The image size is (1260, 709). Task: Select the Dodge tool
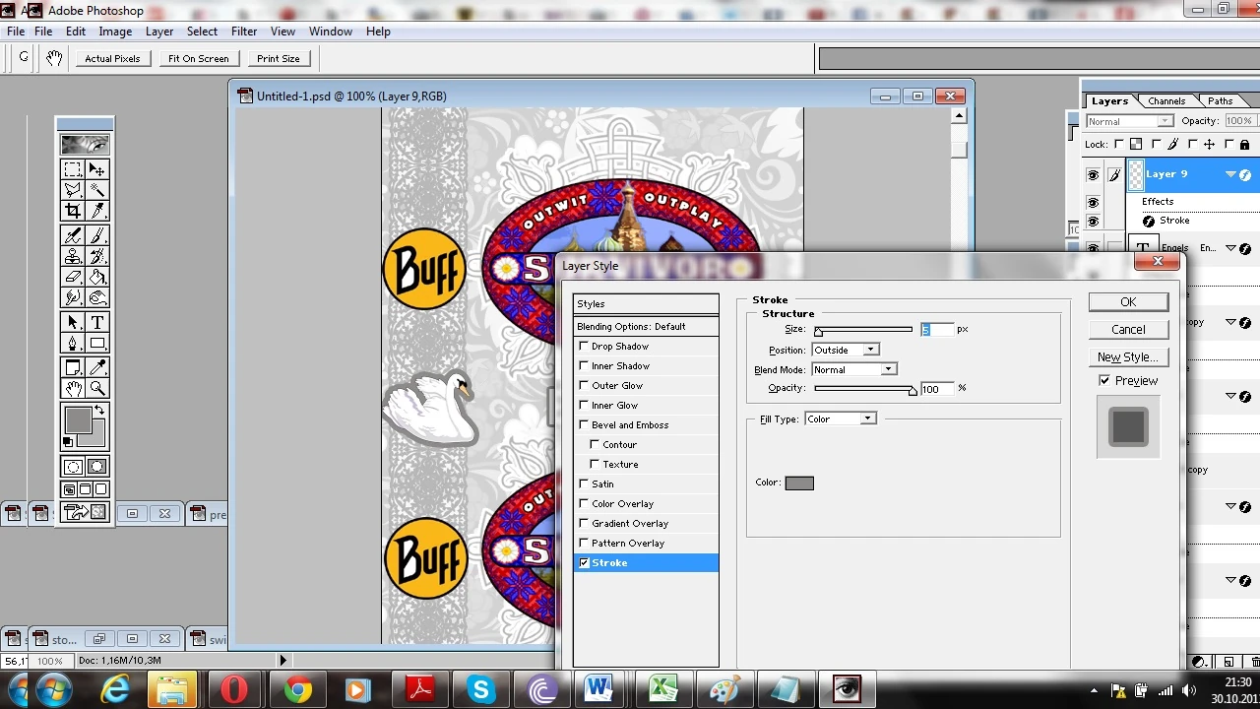pos(97,296)
